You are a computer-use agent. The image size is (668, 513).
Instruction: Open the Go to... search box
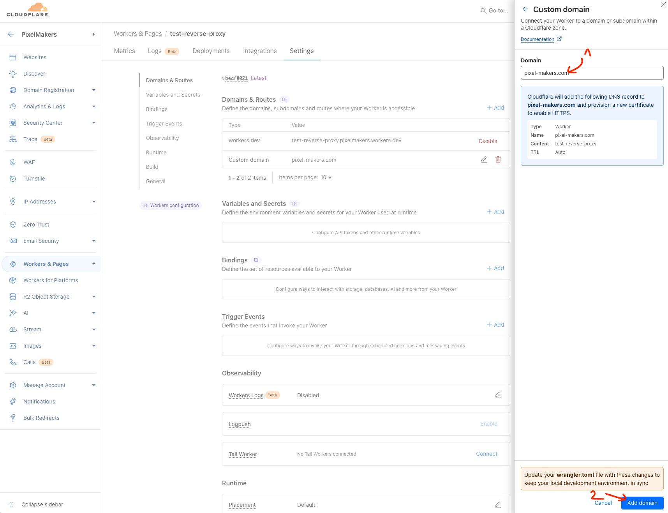coord(494,11)
